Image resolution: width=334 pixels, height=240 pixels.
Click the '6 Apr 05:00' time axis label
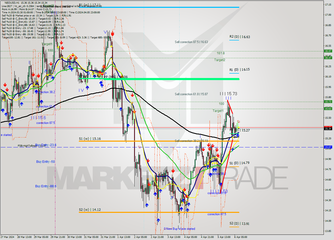240,237
